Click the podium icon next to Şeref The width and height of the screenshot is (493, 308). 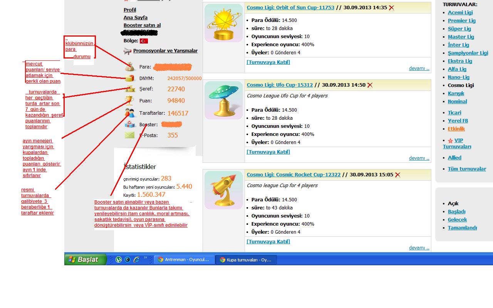(130, 89)
